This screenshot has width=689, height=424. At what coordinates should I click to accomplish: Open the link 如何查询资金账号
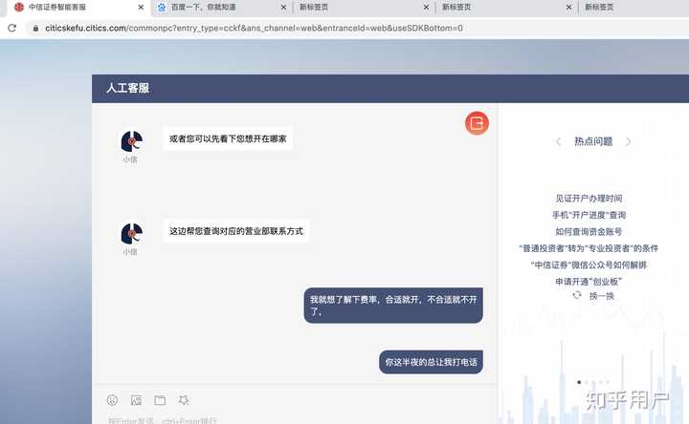(589, 231)
